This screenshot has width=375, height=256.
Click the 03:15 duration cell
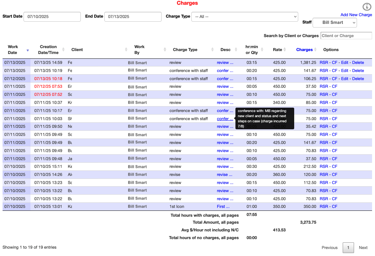pos(252,62)
